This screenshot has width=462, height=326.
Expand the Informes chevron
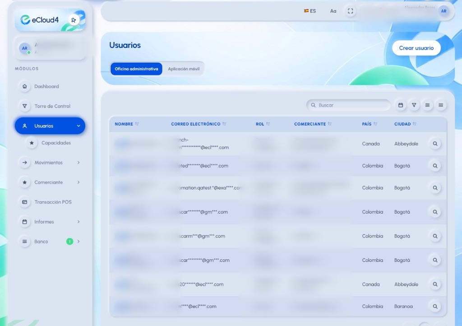pyautogui.click(x=79, y=222)
